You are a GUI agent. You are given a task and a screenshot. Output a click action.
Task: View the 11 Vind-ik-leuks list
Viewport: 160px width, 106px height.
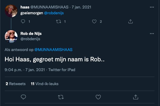point(44,84)
